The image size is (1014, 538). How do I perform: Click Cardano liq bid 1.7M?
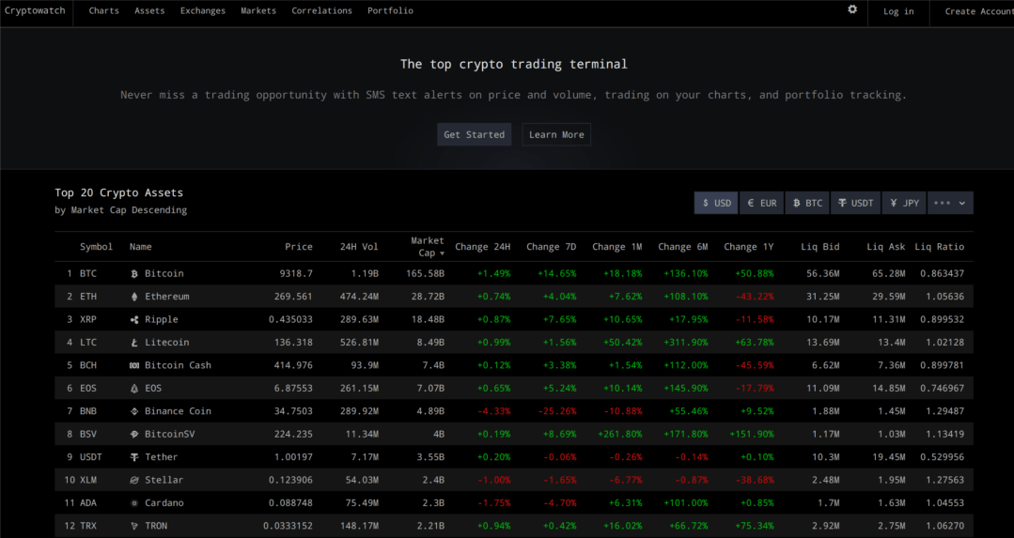click(829, 503)
